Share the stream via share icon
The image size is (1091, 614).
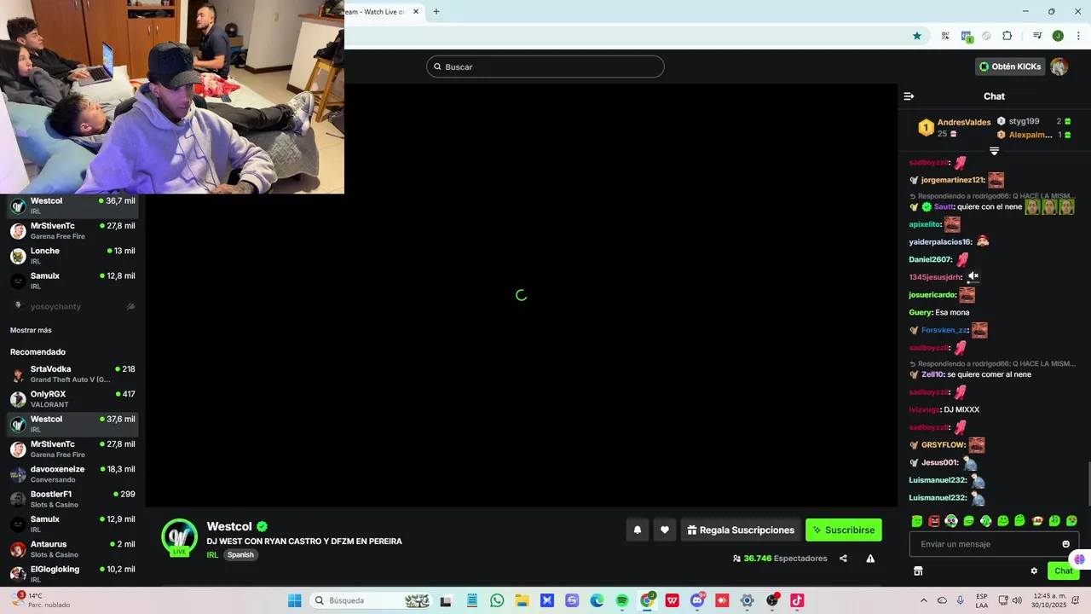pos(843,559)
